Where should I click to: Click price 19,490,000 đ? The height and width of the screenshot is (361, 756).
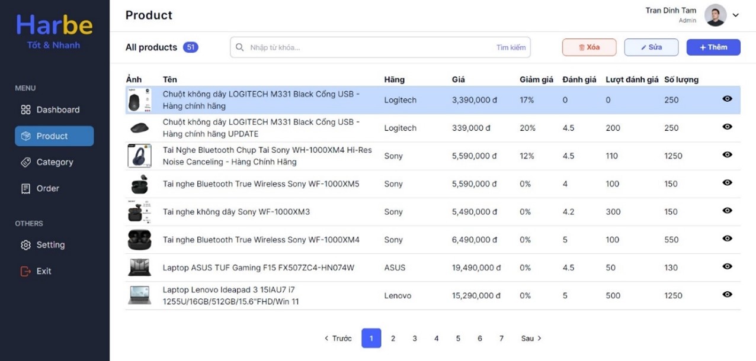[x=476, y=267]
